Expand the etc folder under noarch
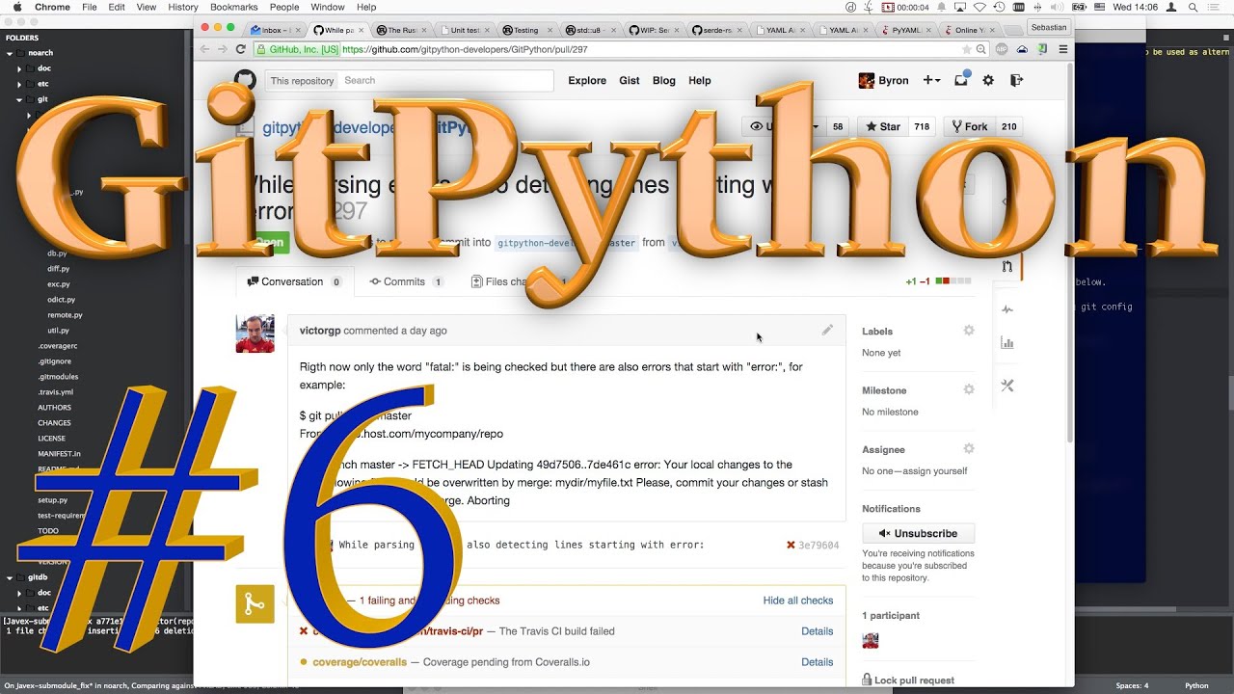 18,84
